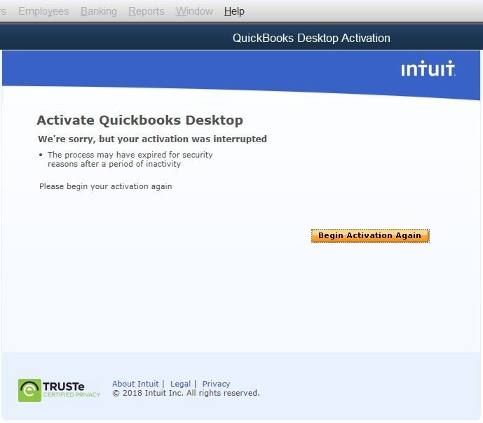Open the Employees menu

pyautogui.click(x=43, y=11)
